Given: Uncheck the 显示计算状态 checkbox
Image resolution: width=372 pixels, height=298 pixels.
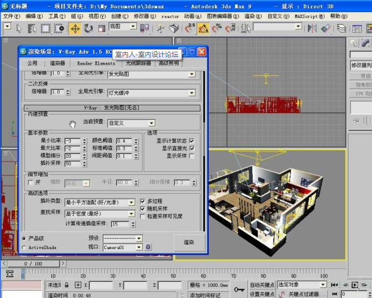Looking at the screenshot, I should tap(192, 141).
